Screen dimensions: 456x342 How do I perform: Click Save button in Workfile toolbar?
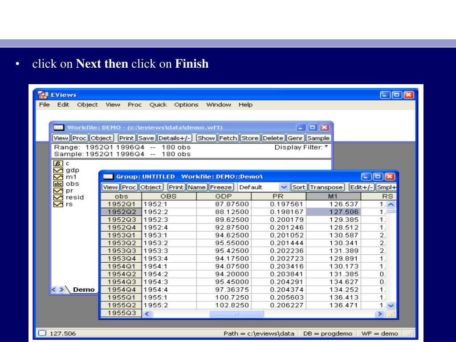click(x=146, y=138)
